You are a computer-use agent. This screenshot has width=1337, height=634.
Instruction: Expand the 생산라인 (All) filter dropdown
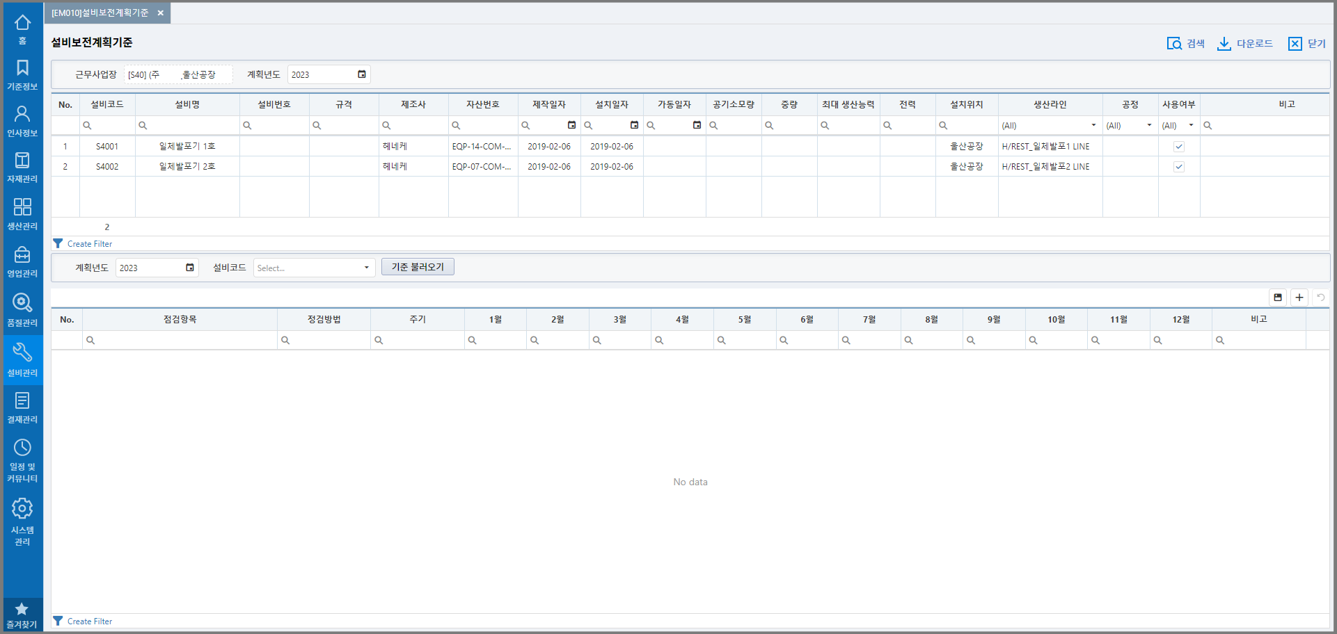click(x=1093, y=126)
